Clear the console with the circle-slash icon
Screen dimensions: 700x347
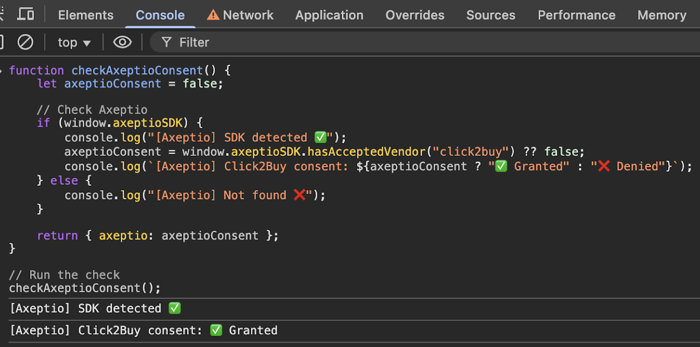(x=25, y=42)
